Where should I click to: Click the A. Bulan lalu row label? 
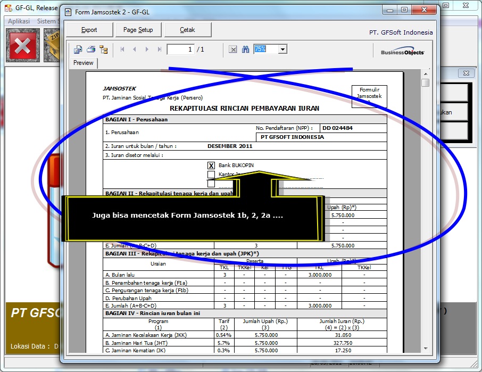(120, 275)
